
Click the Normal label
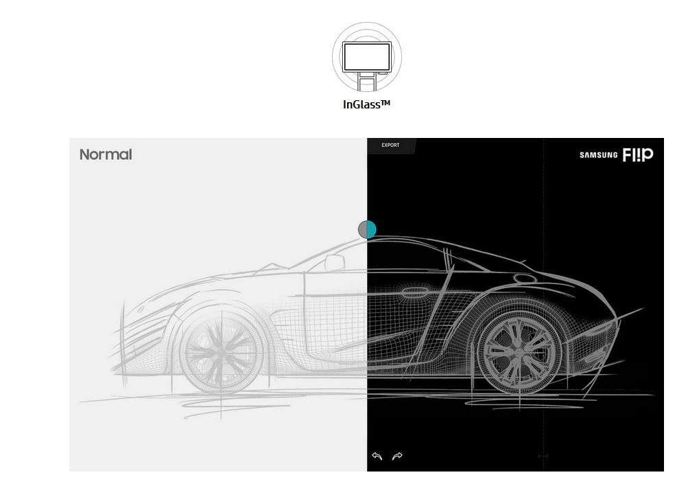[106, 154]
